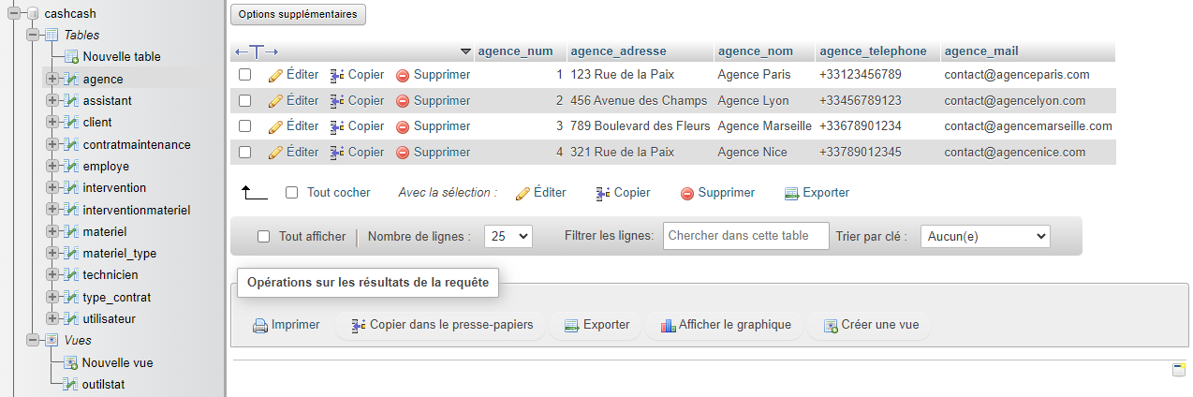The height and width of the screenshot is (397, 1193).
Task: Open the outilstat view in the sidebar
Action: [103, 384]
